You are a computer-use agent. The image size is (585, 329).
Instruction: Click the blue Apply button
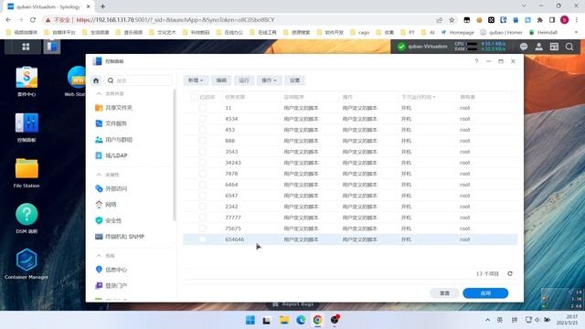[485, 293]
